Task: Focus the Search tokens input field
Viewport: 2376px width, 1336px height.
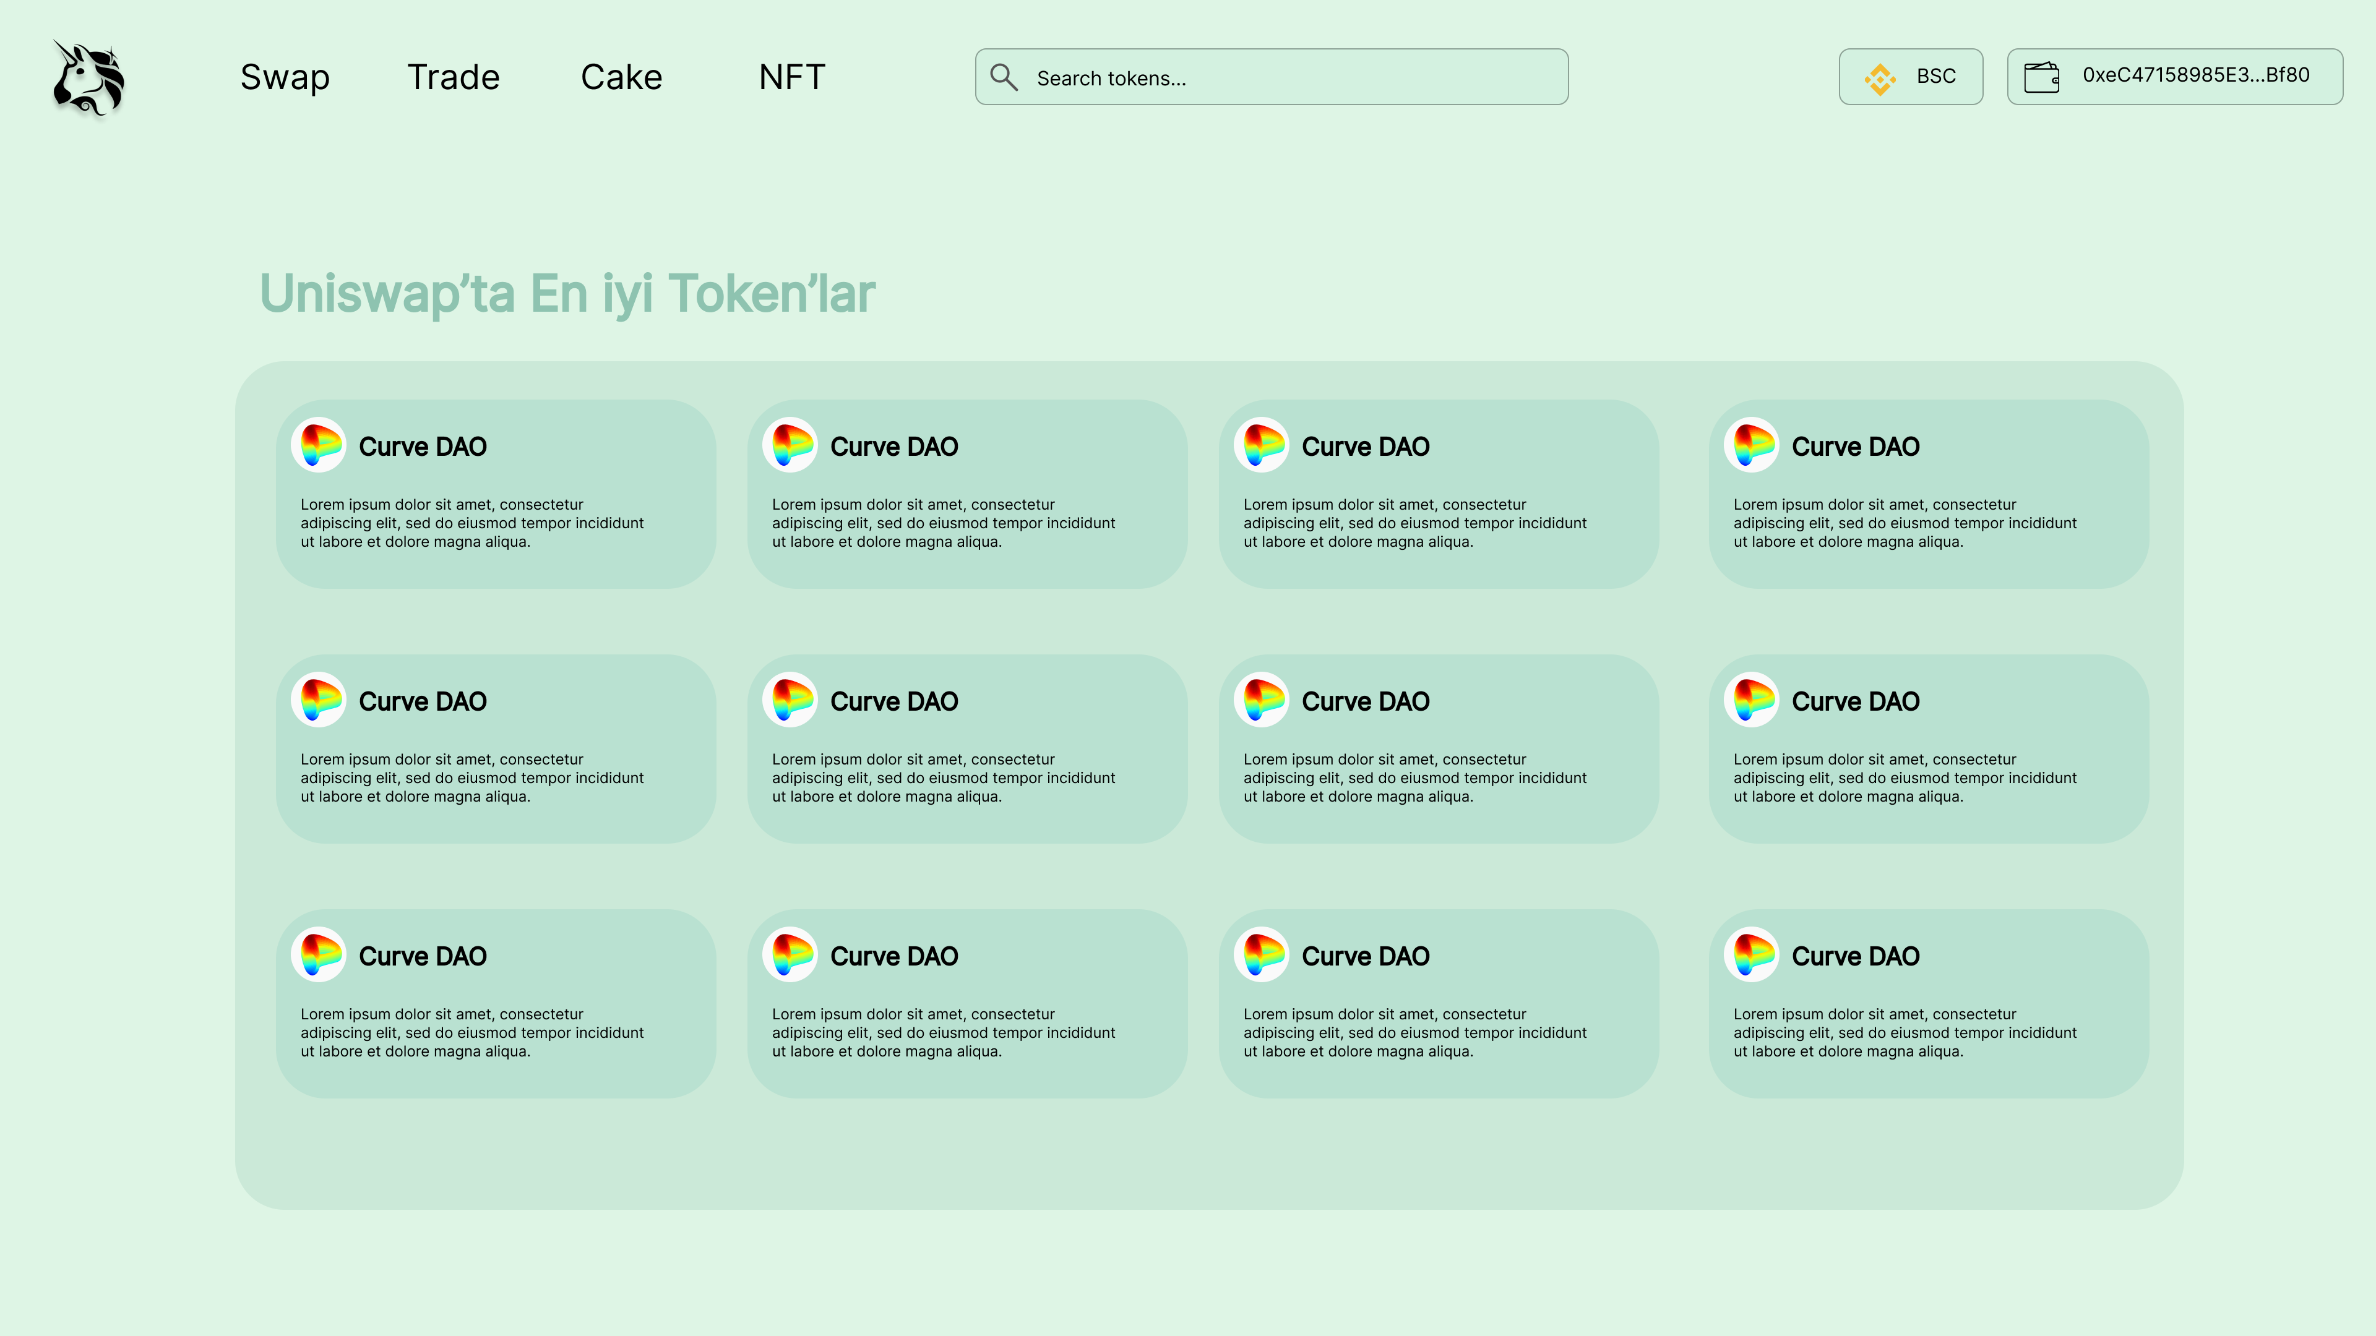Action: [1272, 77]
